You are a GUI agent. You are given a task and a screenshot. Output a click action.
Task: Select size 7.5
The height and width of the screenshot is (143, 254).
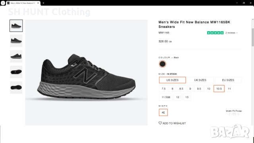pos(164,89)
